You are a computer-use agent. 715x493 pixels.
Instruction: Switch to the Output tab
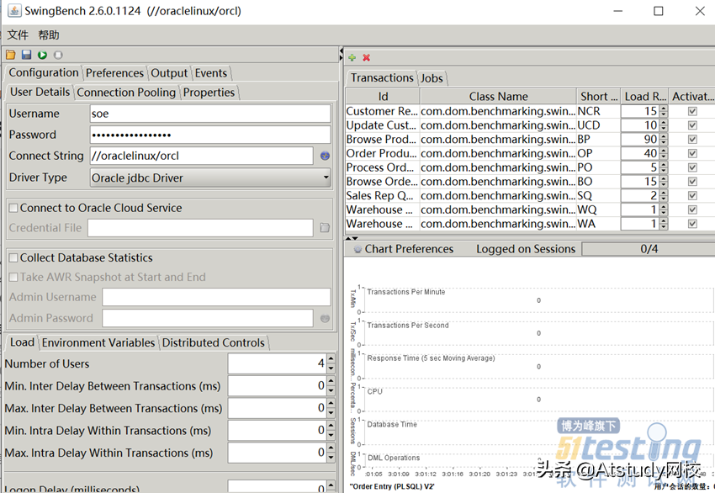tap(169, 73)
